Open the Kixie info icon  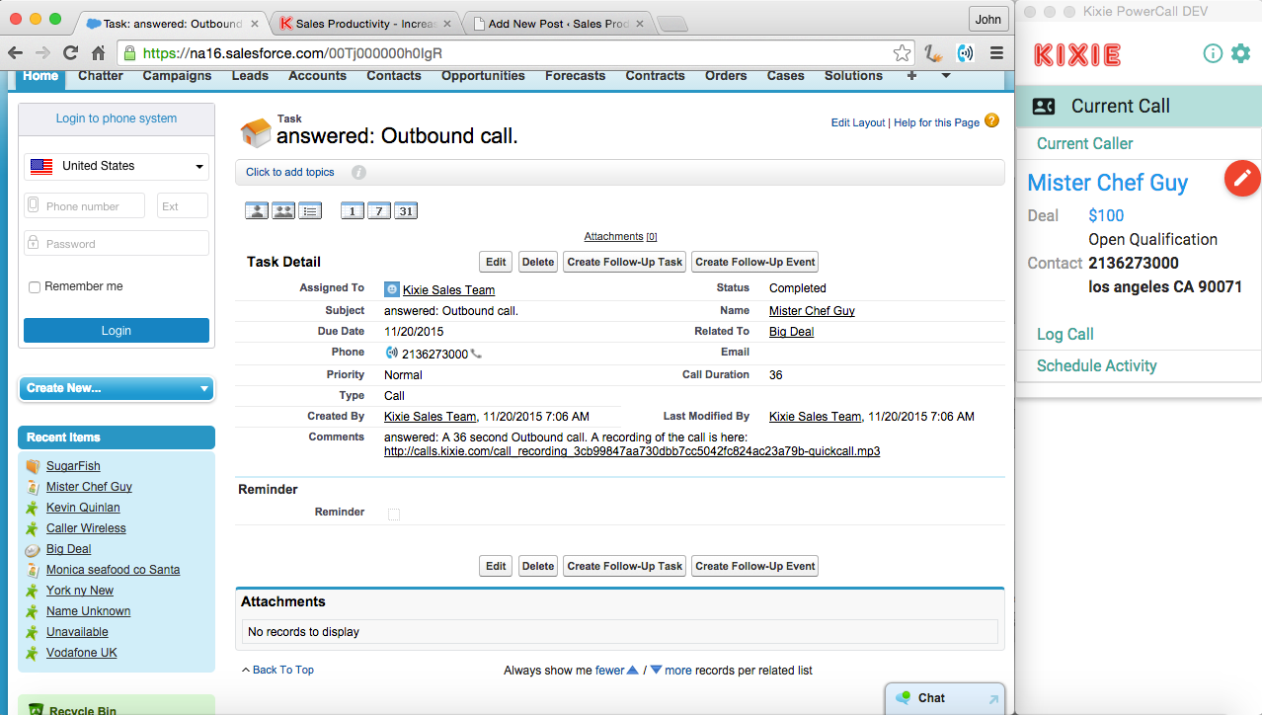(x=1213, y=53)
